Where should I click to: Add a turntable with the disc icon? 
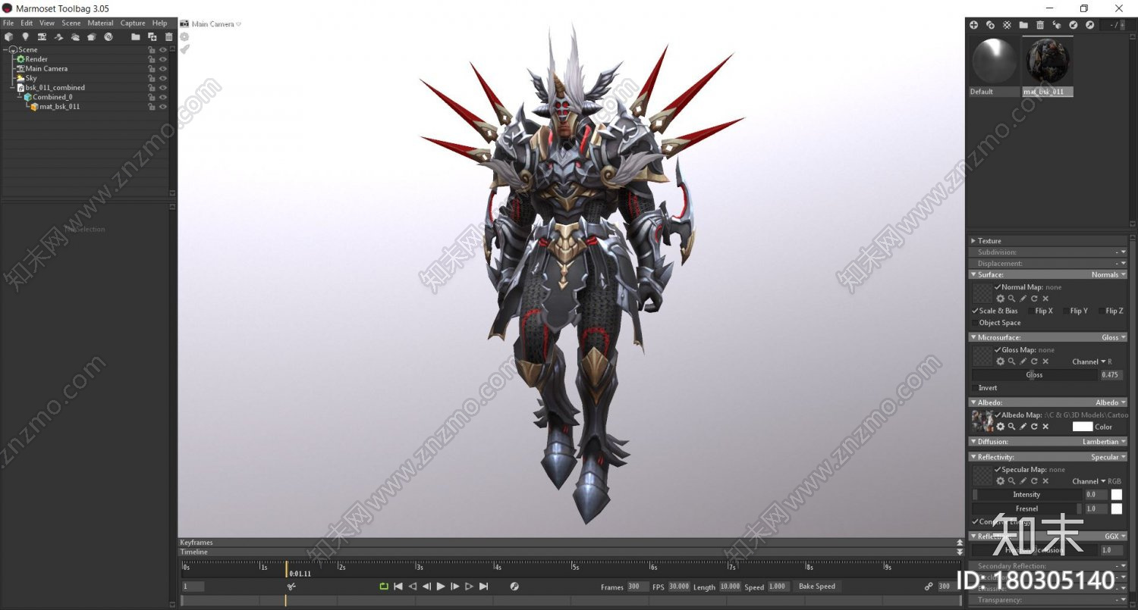pos(108,36)
